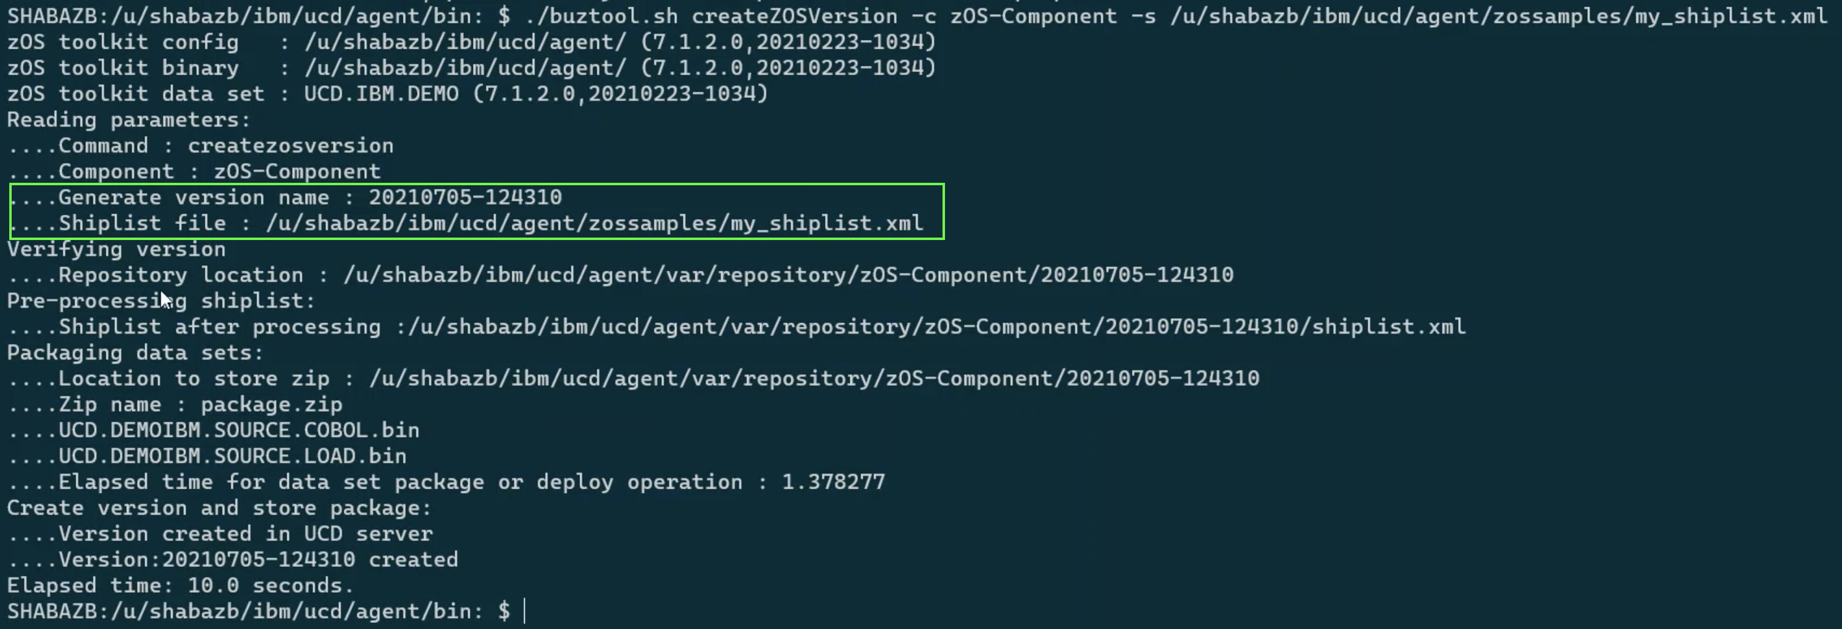
Task: Click the "Version created in UCD server" line
Action: [244, 534]
